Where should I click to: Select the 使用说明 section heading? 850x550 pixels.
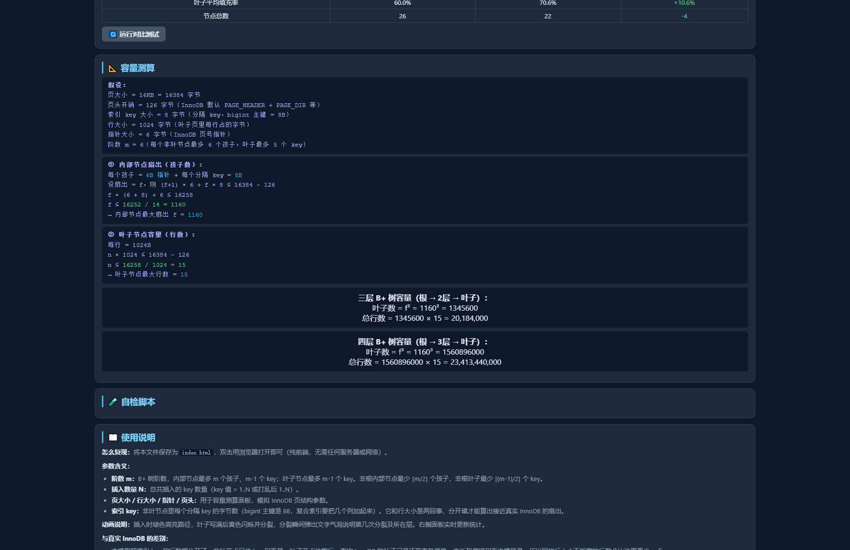pyautogui.click(x=138, y=438)
